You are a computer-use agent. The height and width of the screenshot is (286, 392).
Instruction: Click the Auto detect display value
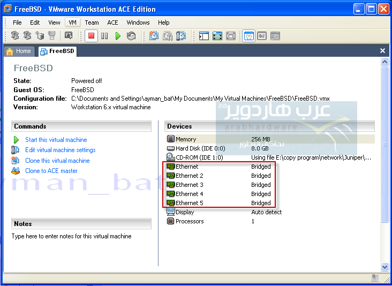point(267,212)
